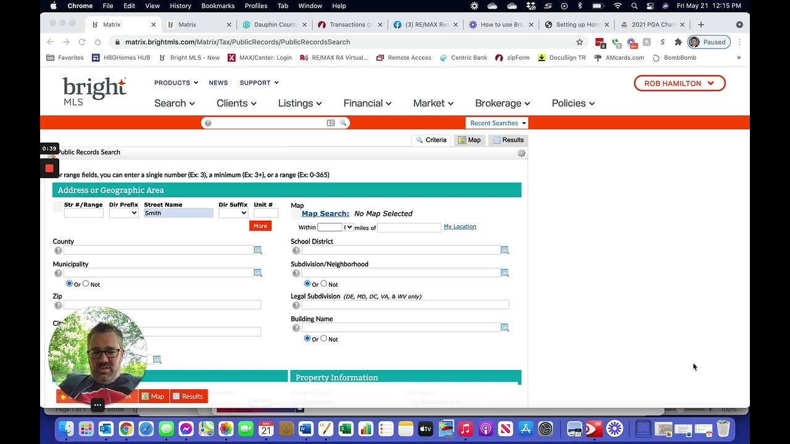Open the Dir Suffix dropdown
This screenshot has width=790, height=444.
pyautogui.click(x=233, y=213)
